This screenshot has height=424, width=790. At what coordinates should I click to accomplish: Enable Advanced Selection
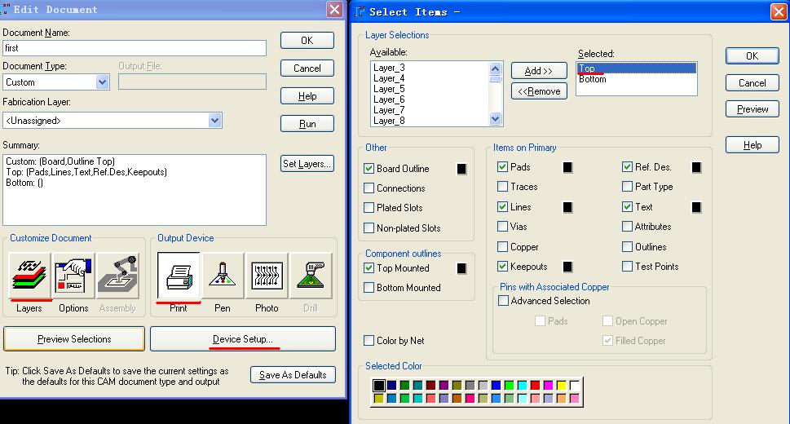point(503,301)
